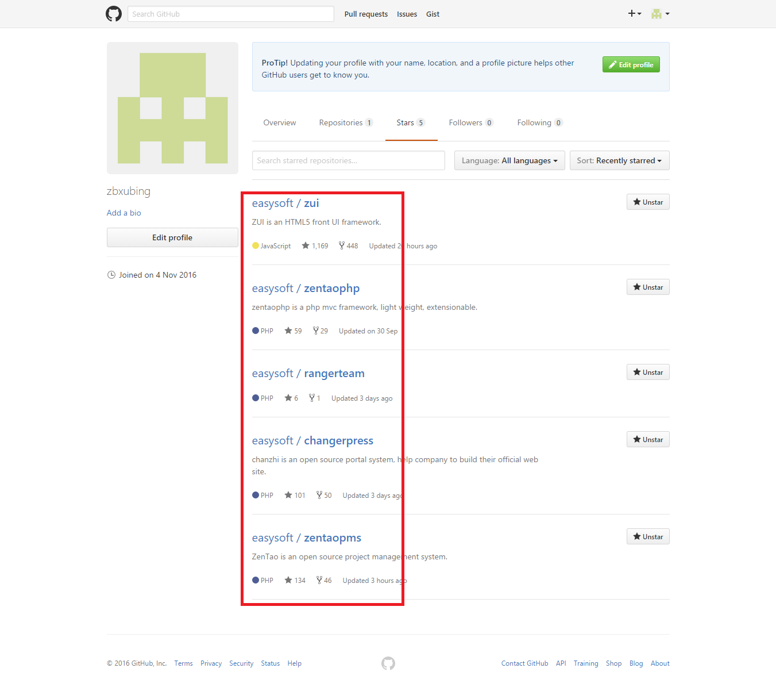The width and height of the screenshot is (776, 691).
Task: Unstar the easysoft/rangerteam repository
Action: click(x=648, y=373)
